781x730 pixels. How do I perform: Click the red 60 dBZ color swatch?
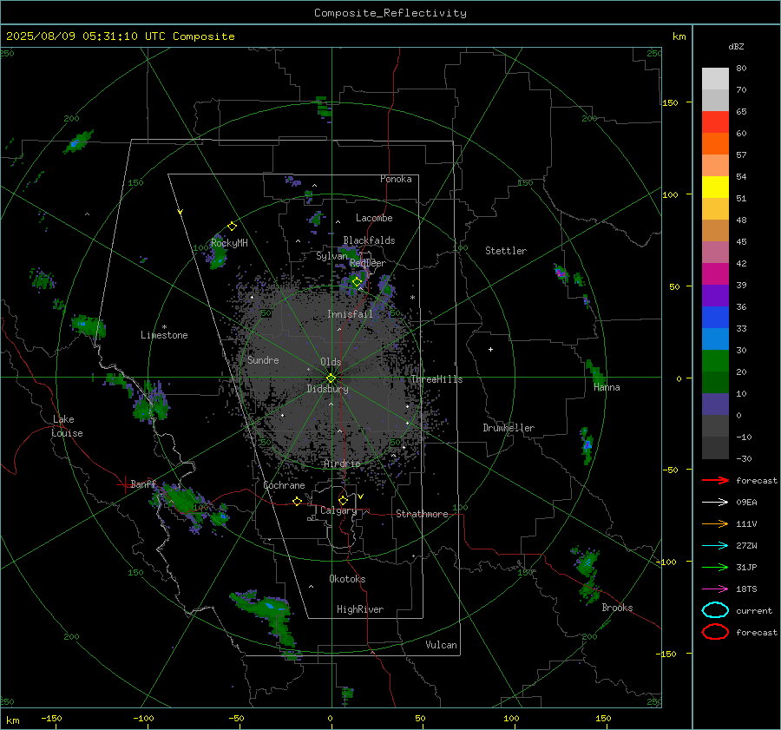[715, 122]
